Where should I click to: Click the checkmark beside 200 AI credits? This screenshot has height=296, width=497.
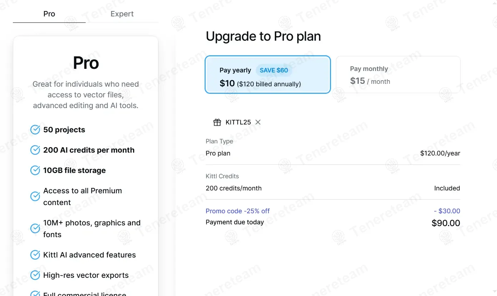(35, 150)
